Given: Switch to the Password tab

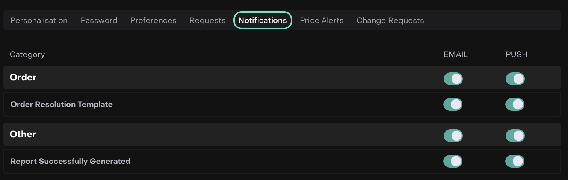Looking at the screenshot, I should [99, 20].
